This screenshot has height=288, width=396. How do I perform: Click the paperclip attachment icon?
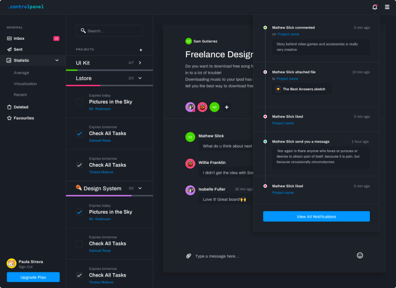[188, 256]
